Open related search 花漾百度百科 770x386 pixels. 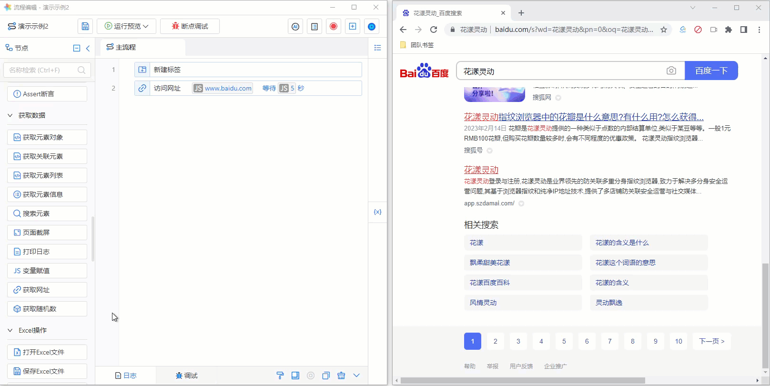point(523,283)
